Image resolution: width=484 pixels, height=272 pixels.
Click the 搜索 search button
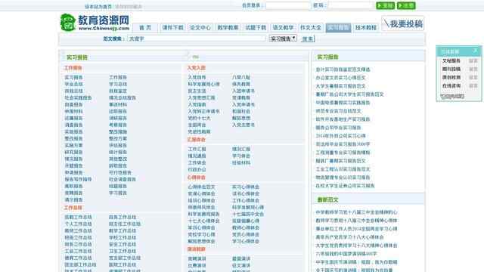click(x=308, y=39)
